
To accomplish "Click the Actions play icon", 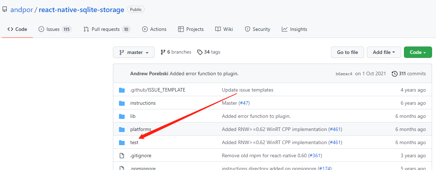I will pos(145,29).
